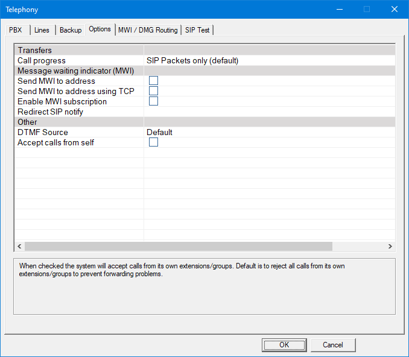Viewport: 409px width, 357px height.
Task: Select the Options tab
Action: coord(100,30)
